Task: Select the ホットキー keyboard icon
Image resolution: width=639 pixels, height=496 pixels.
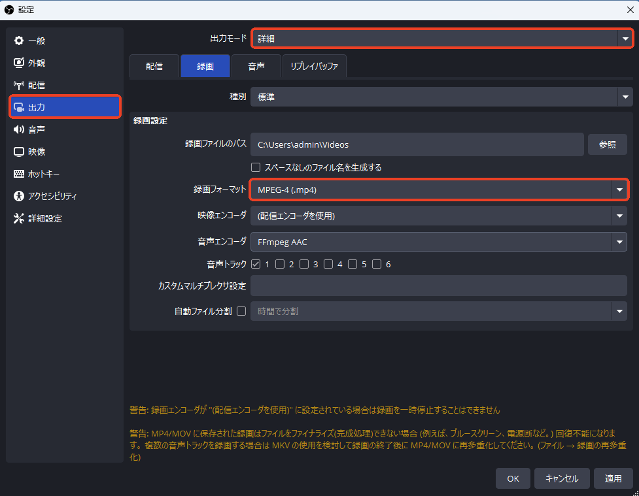Action: [x=19, y=174]
